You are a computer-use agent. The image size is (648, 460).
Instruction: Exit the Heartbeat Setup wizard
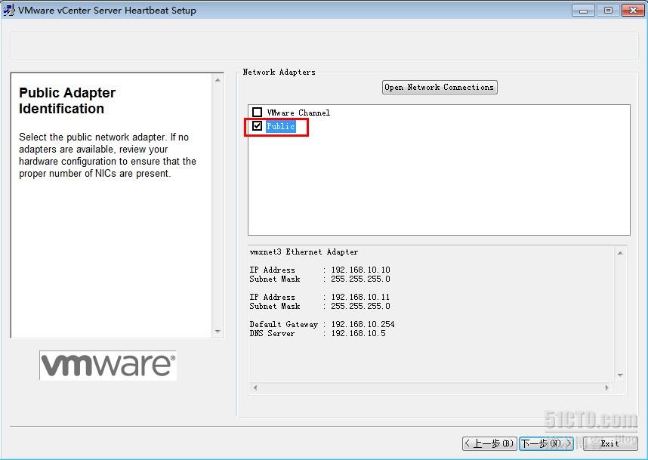tap(610, 443)
